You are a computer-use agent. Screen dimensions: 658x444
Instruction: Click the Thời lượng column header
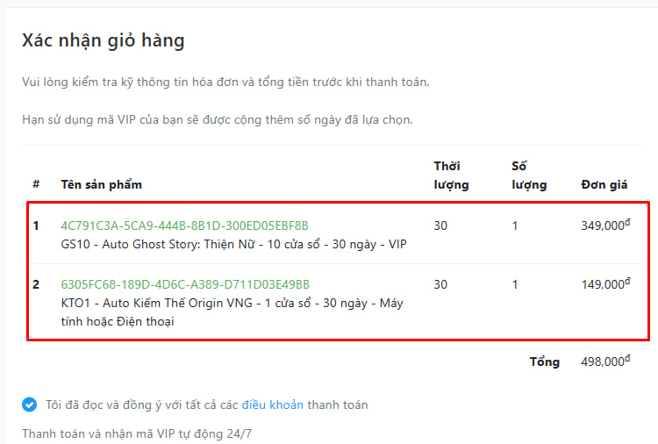pos(451,175)
